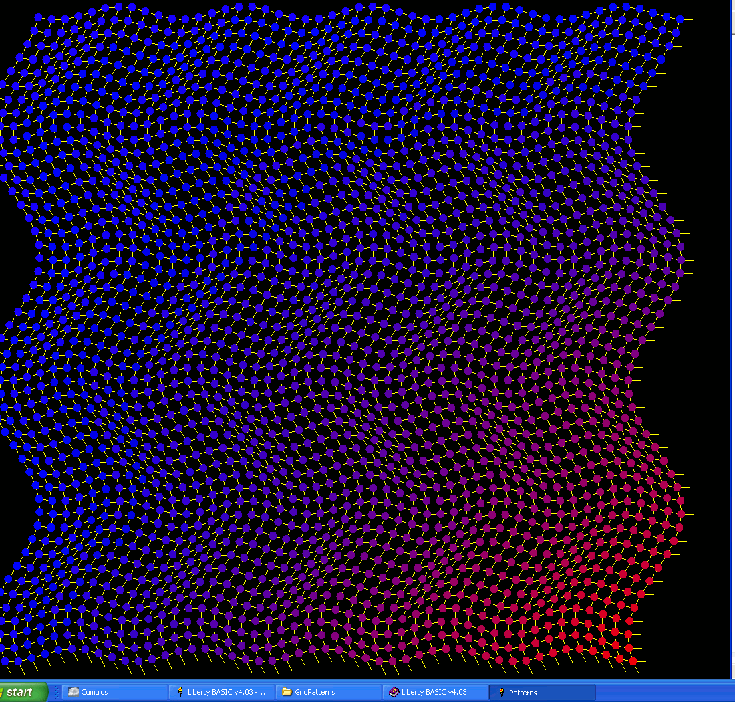The width and height of the screenshot is (735, 702).
Task: Click the GridPatterns folder icon
Action: 287,692
